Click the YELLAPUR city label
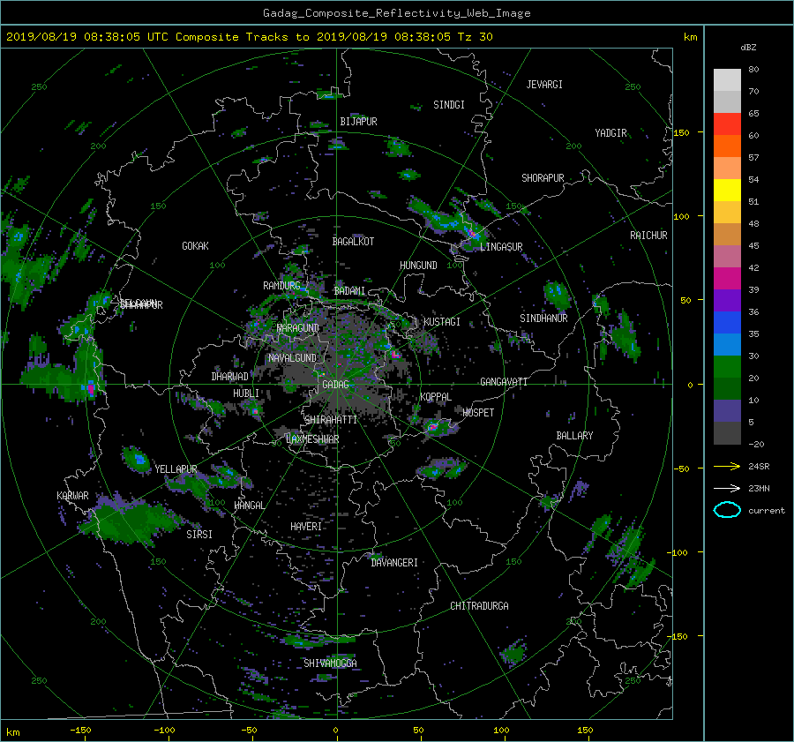 point(176,469)
